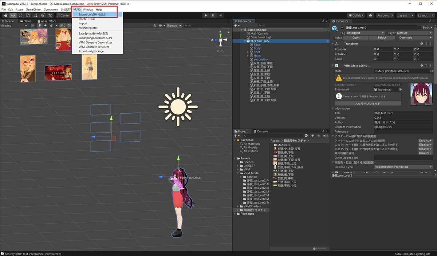
Task: Step one frame forward
Action: 221,15
